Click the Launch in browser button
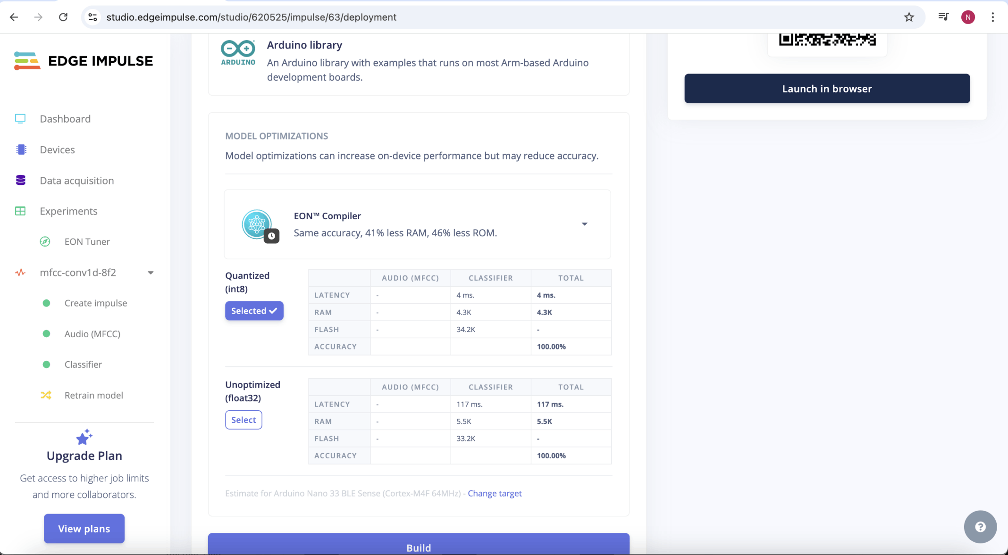Screen dimensions: 1008x555 tap(827, 89)
